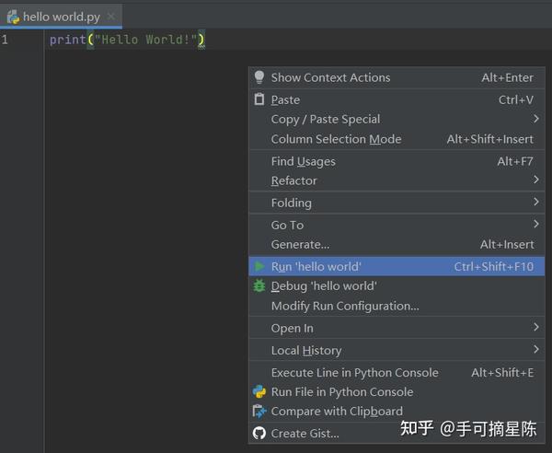Expand the Copy / Paste Special submenu
The height and width of the screenshot is (453, 552).
coord(325,119)
